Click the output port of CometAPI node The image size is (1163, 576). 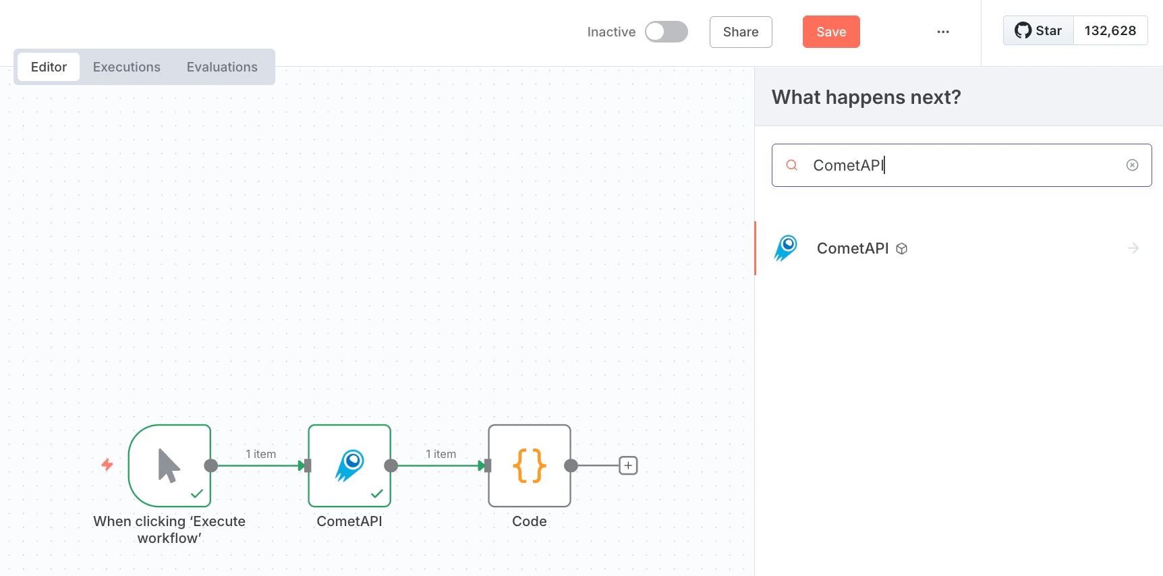pyautogui.click(x=391, y=465)
